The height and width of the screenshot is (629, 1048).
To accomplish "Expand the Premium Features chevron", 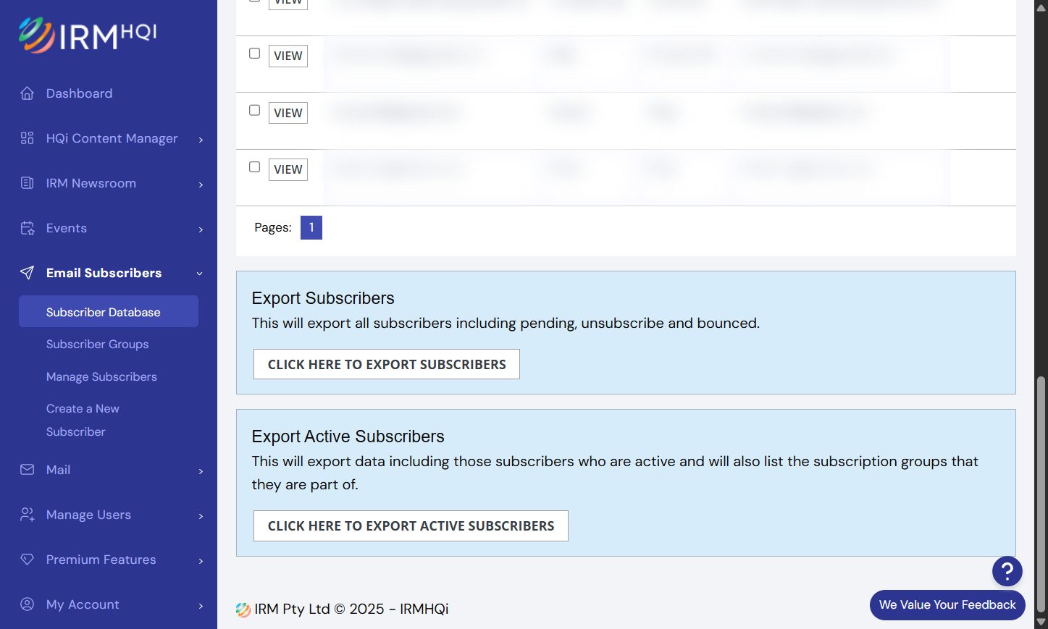I will [x=201, y=561].
